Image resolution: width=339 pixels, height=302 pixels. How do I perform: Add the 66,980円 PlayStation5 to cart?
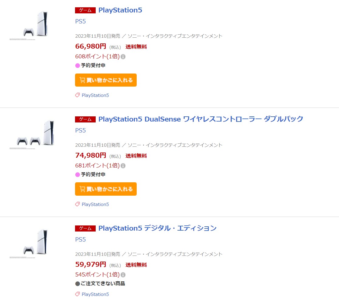106,80
